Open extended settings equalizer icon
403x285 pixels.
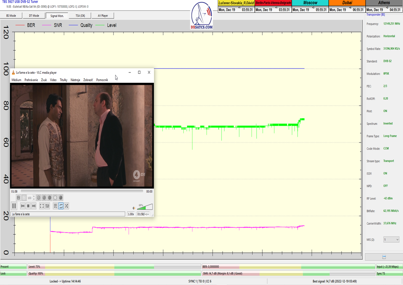[x=48, y=206]
